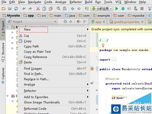Close the app editor tab
Image resolution: width=152 pixels, height=114 pixels.
(x=104, y=22)
